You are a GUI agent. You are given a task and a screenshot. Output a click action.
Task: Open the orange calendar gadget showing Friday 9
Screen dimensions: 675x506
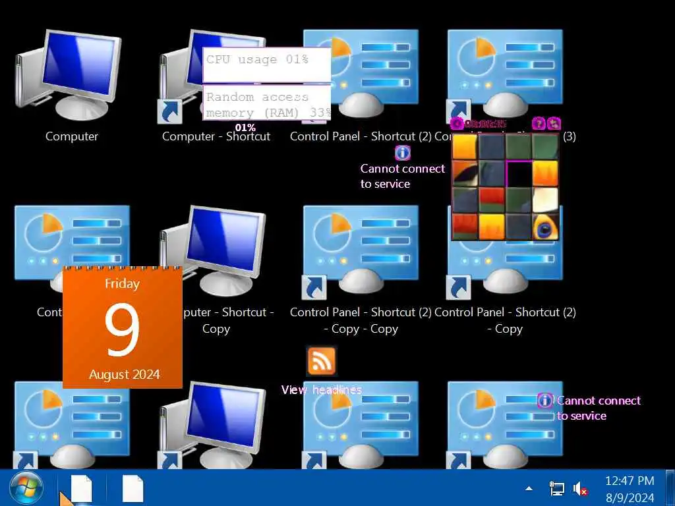coord(122,327)
